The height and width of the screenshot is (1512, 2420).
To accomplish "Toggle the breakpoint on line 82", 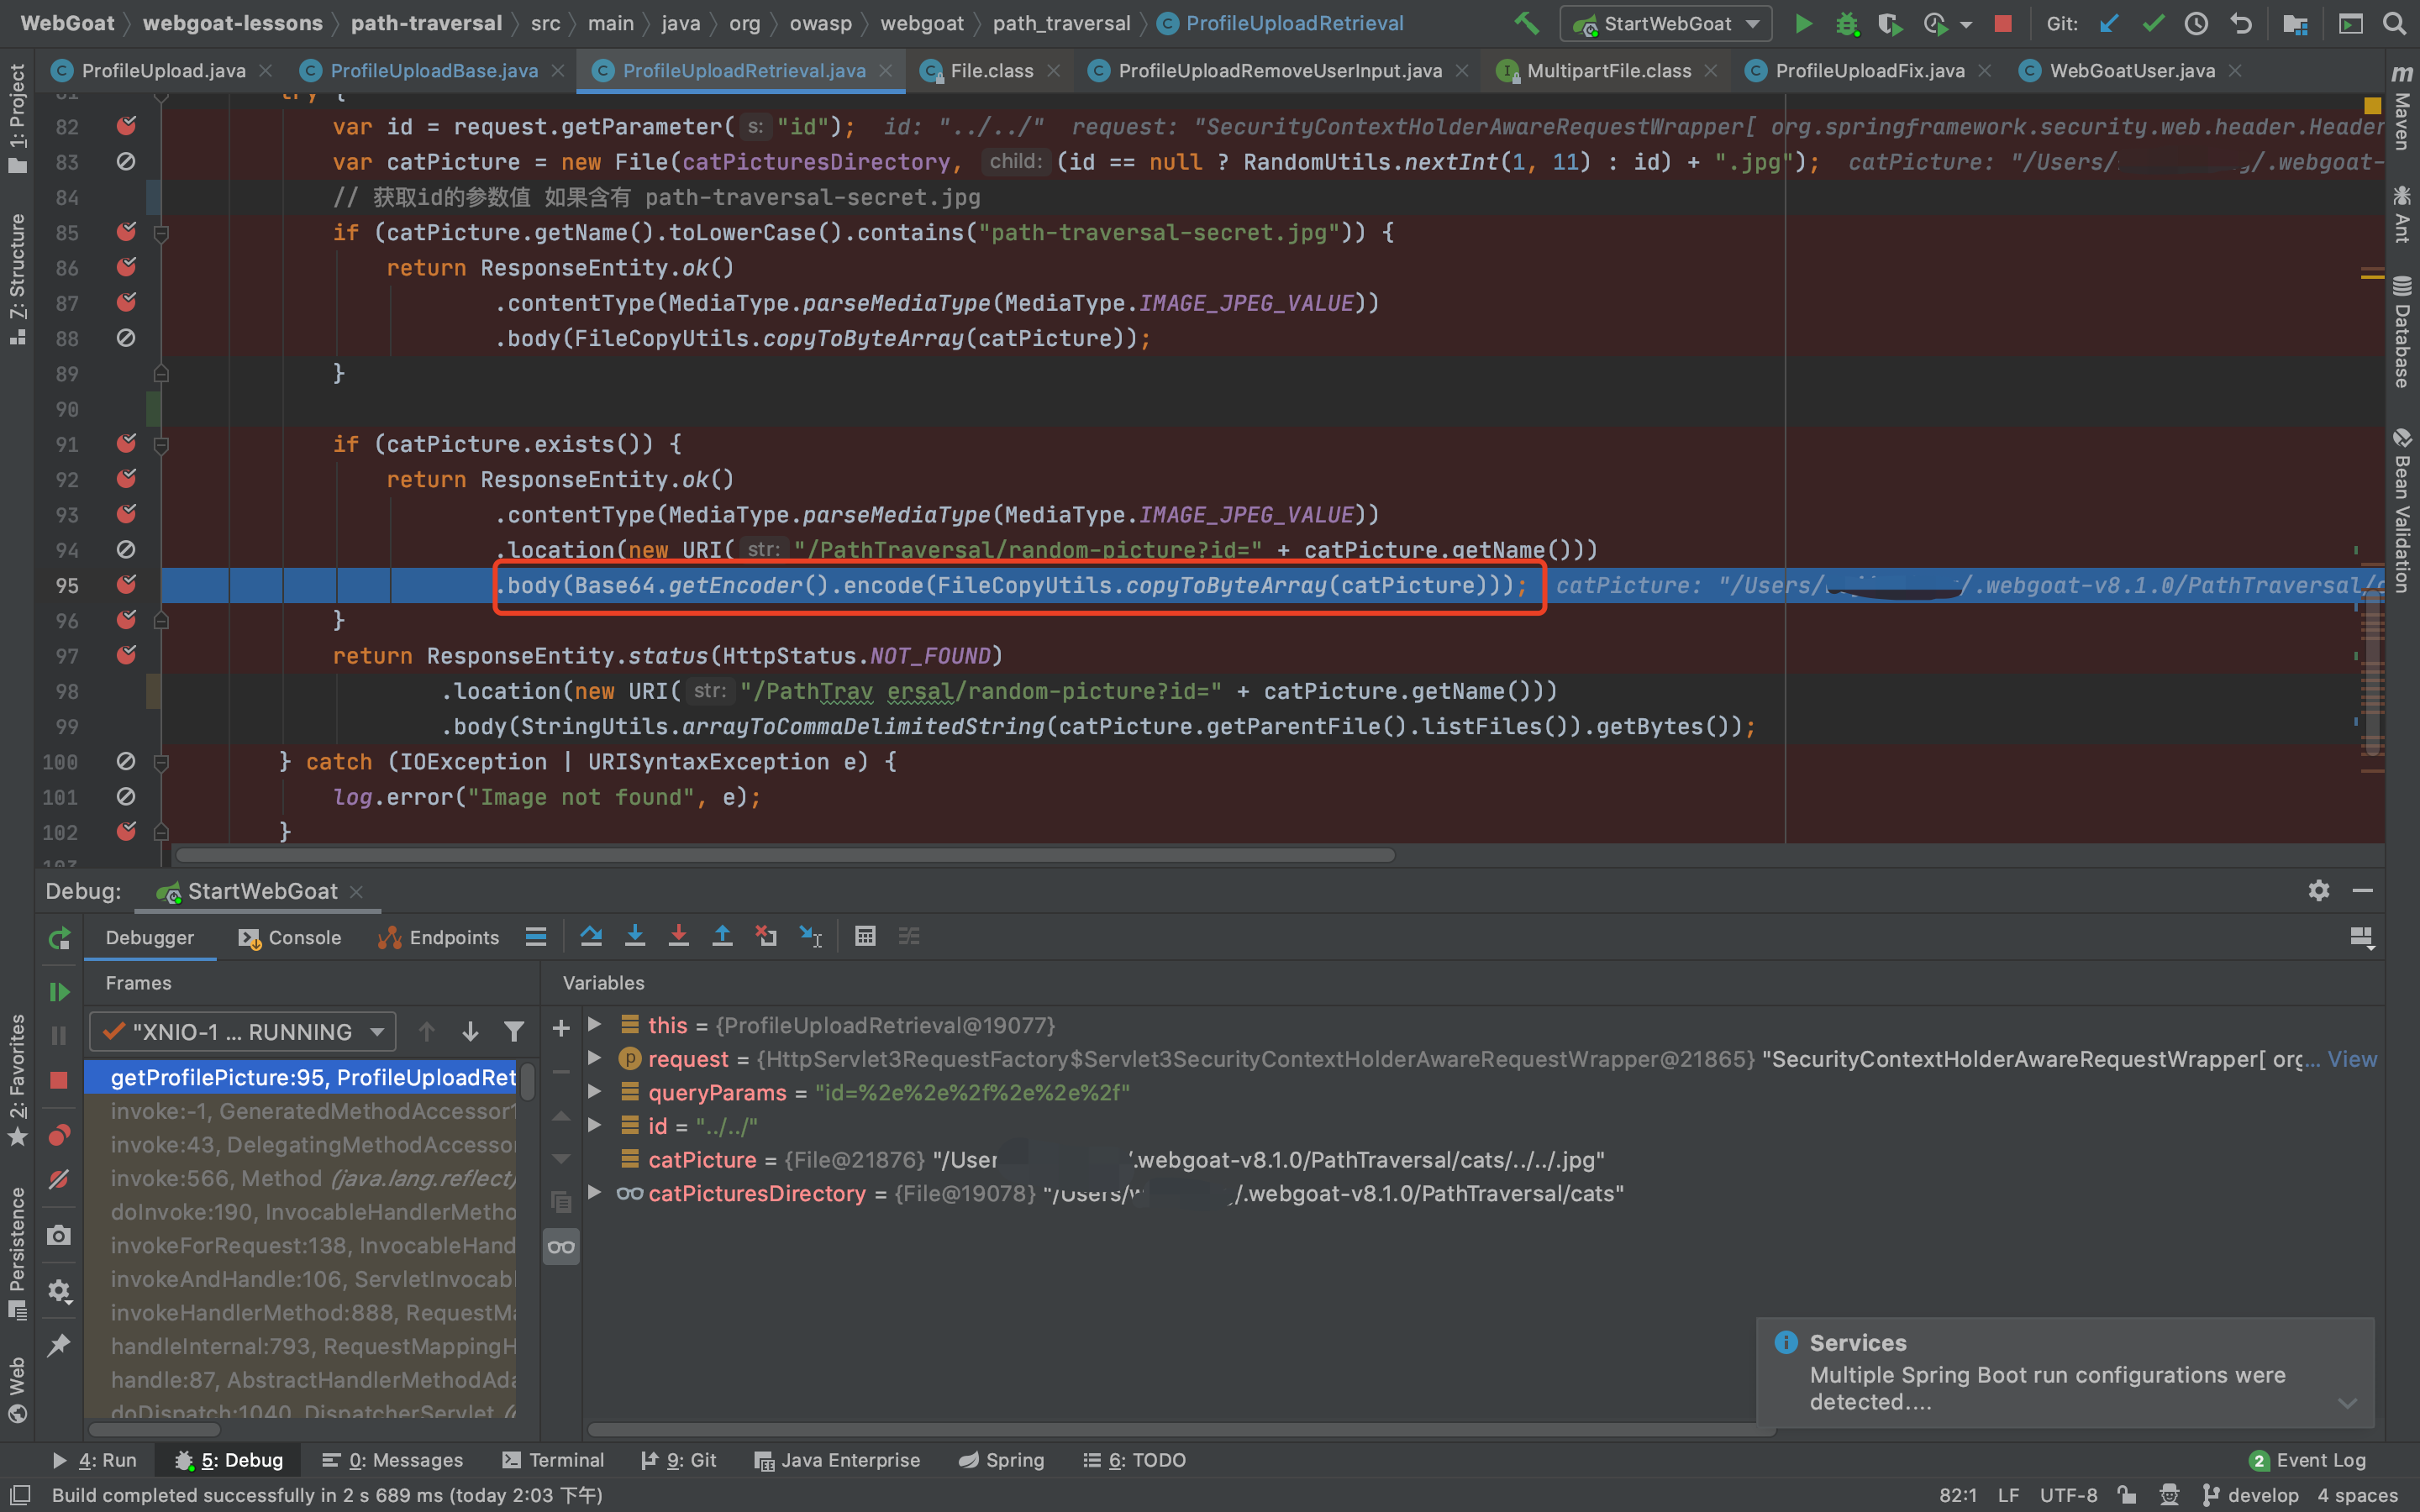I will [x=126, y=126].
